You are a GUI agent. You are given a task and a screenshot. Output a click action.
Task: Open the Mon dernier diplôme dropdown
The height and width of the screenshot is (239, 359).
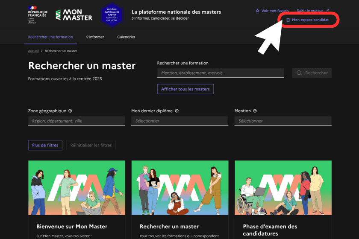pos(180,121)
